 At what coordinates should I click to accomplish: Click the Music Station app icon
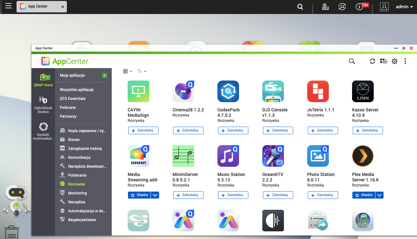pos(228,156)
